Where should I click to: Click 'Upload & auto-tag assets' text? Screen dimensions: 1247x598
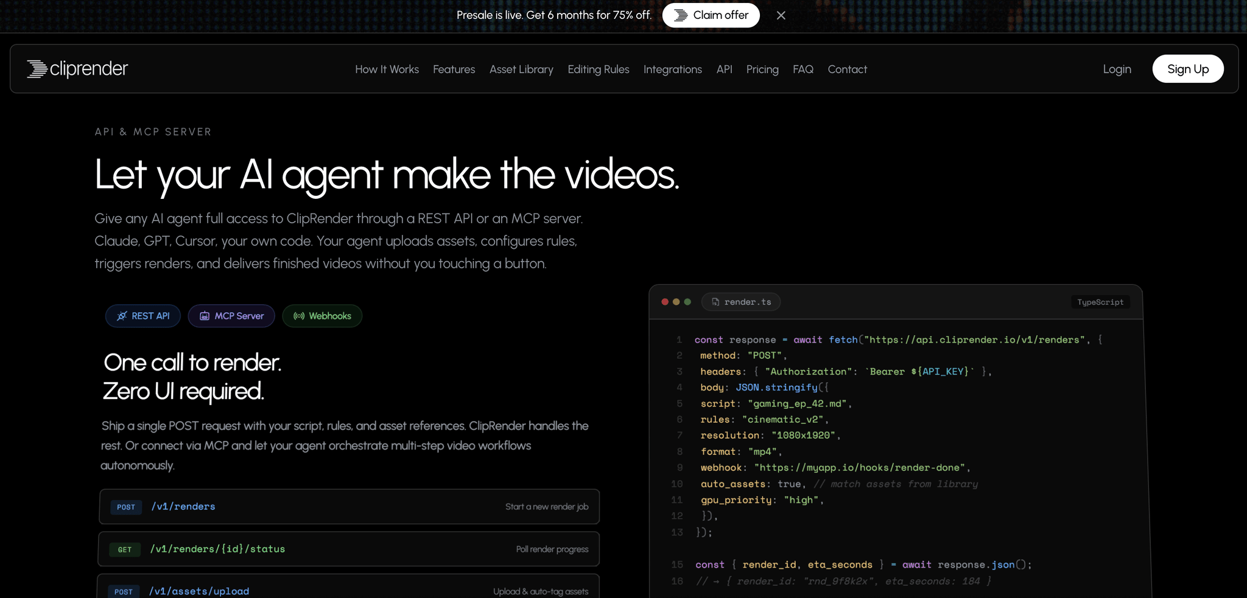(541, 591)
